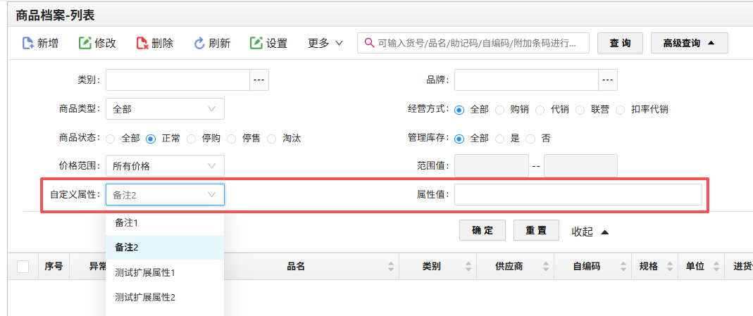
Task: Click the 新增 (add) icon
Action: tap(29, 44)
